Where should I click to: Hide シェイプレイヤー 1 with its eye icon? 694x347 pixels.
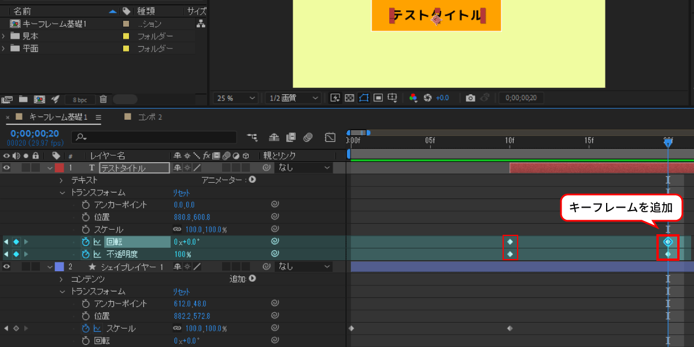(x=7, y=267)
